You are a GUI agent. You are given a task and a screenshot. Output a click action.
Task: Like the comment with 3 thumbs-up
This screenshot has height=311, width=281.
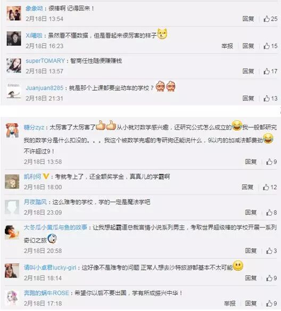pos(271,251)
